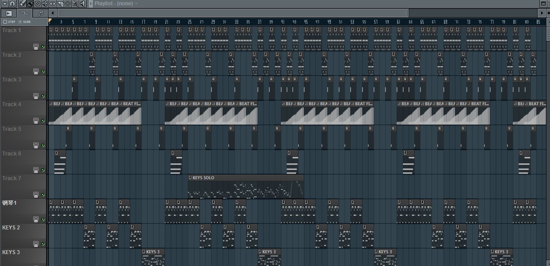Image resolution: width=550 pixels, height=266 pixels.
Task: Select the Slip tool
Action: point(53,4)
